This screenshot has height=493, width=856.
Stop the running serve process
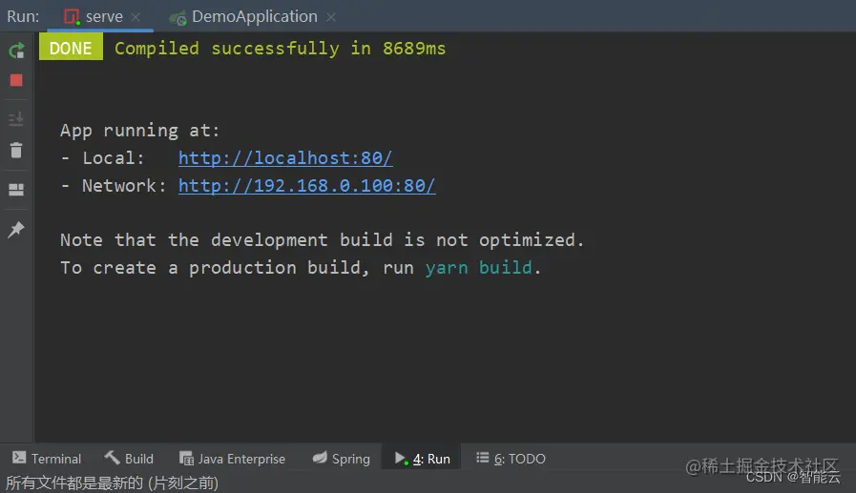click(16, 81)
